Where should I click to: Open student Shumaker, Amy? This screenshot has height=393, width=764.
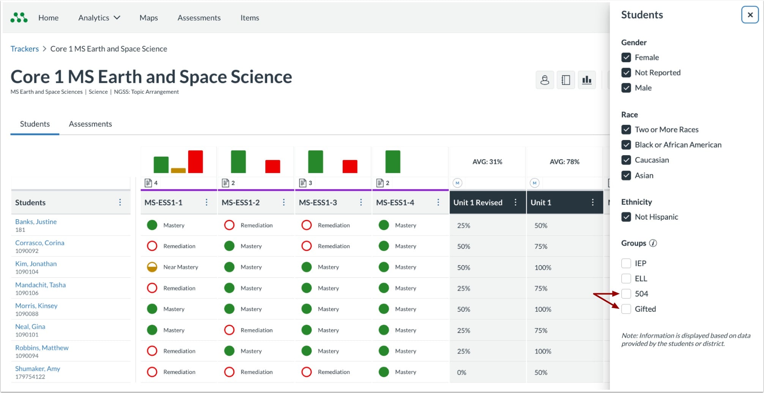(38, 368)
